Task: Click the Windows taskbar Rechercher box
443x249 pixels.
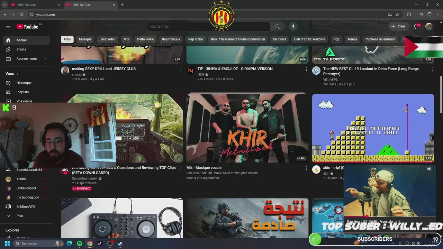Action: click(x=38, y=243)
